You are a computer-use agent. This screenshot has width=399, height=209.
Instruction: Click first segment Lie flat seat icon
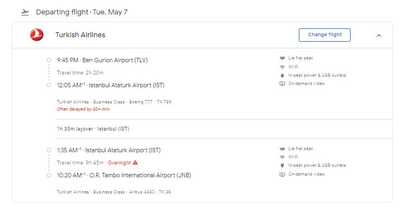point(282,58)
